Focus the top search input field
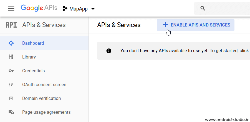 tap(222, 8)
